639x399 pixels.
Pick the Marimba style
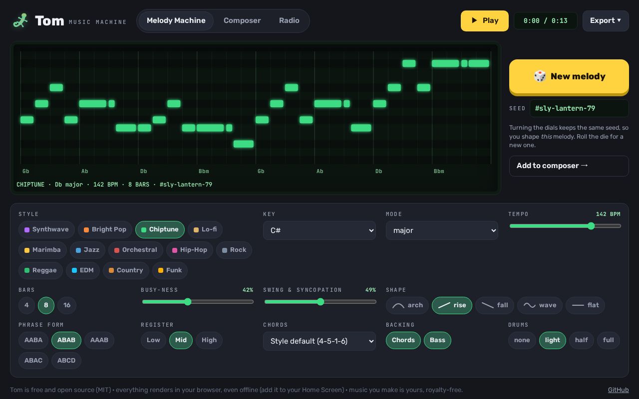(x=42, y=250)
